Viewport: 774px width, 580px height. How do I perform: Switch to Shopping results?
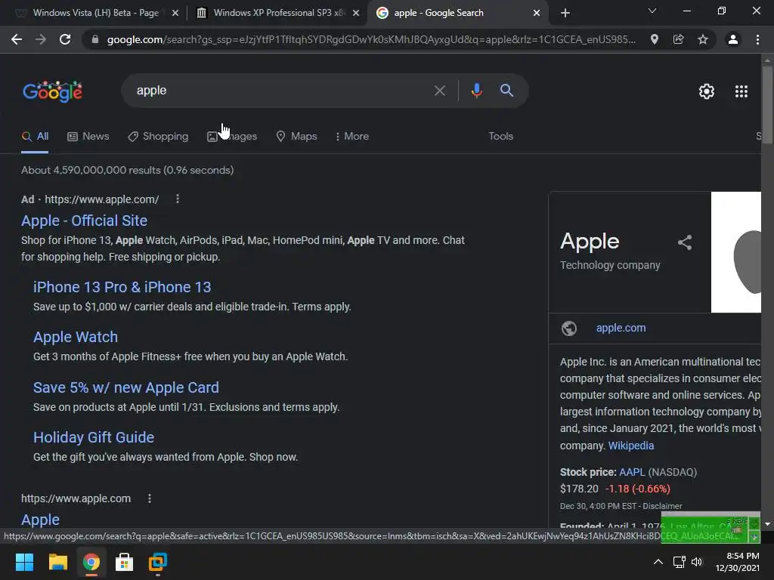click(158, 137)
